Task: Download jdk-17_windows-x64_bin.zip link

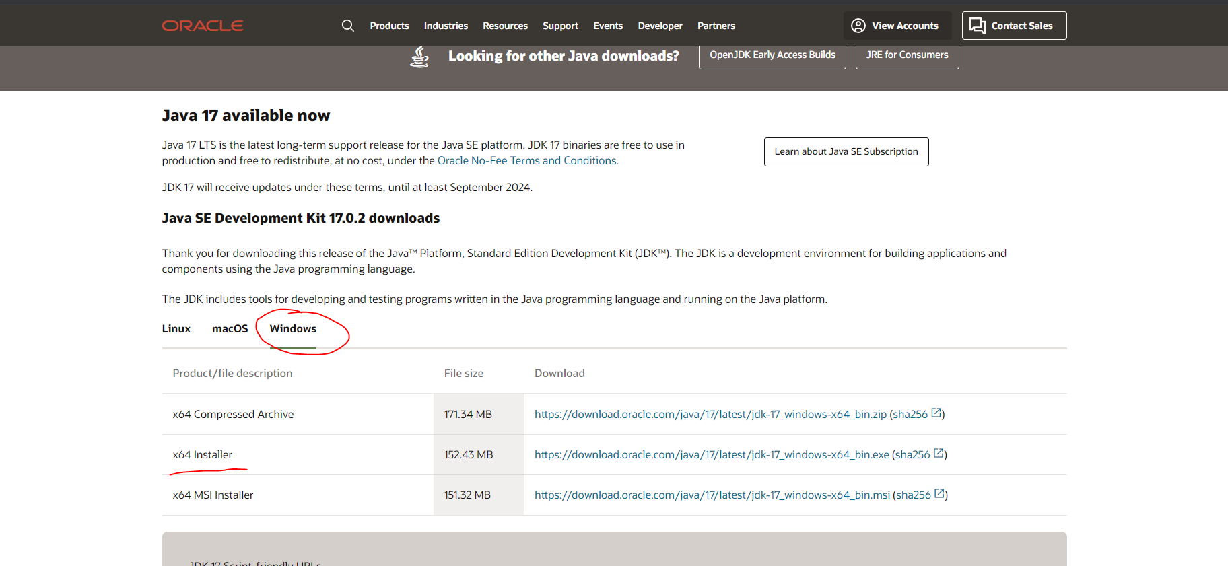Action: click(710, 414)
